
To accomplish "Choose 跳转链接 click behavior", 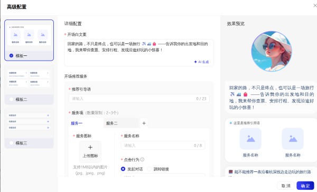I will (x=150, y=169).
